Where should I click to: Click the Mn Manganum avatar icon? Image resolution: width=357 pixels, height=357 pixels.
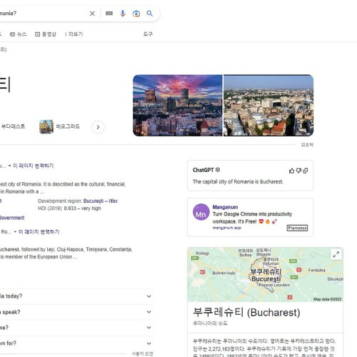(x=201, y=212)
